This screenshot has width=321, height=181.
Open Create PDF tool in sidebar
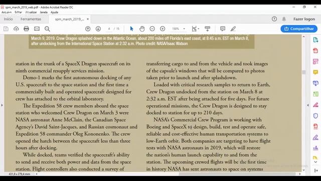click(315, 51)
